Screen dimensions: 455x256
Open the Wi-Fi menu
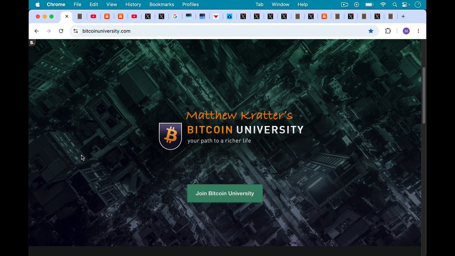(383, 5)
